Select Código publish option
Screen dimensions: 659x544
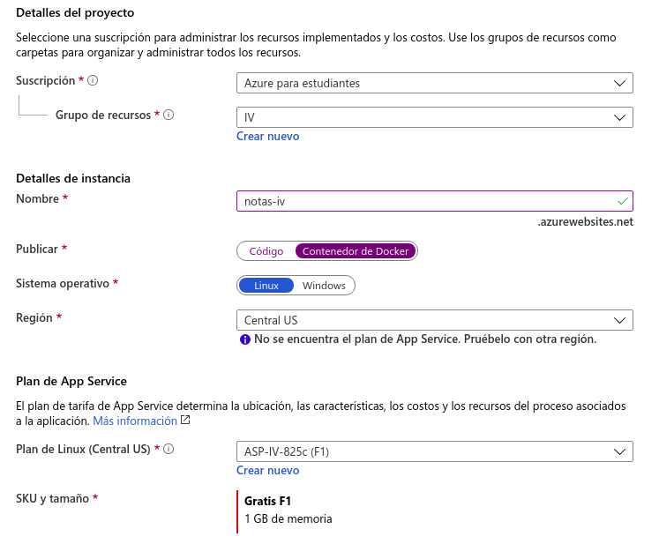[x=266, y=251]
